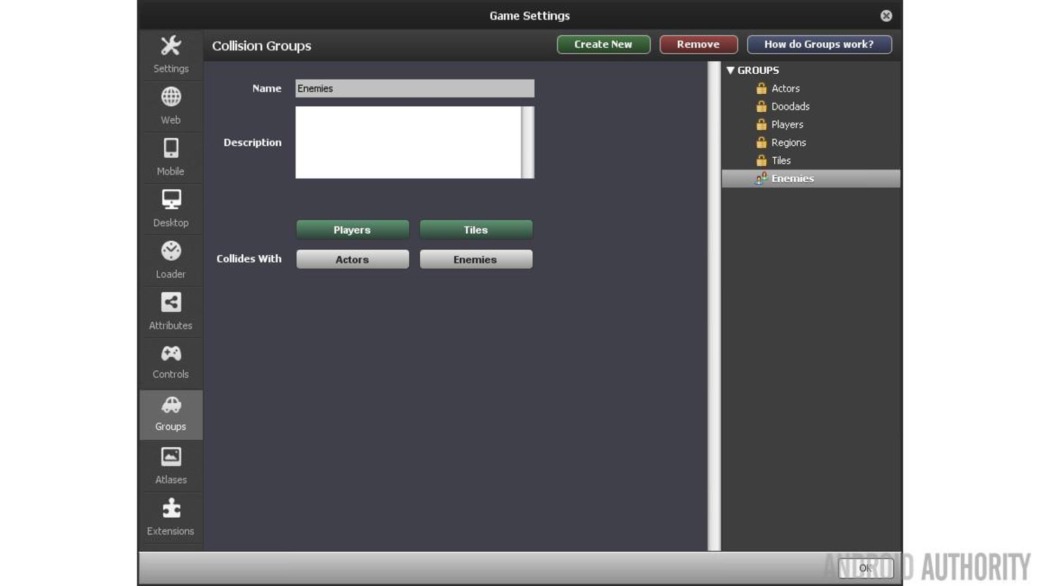Select the Mobile settings icon

point(171,157)
